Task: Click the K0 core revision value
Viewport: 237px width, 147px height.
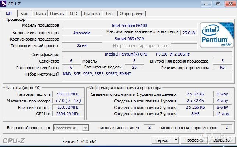Action: [x=223, y=67]
